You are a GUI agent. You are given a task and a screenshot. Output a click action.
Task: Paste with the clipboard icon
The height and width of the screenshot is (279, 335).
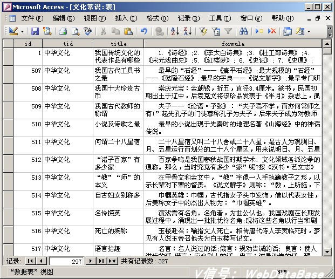pos(128,31)
